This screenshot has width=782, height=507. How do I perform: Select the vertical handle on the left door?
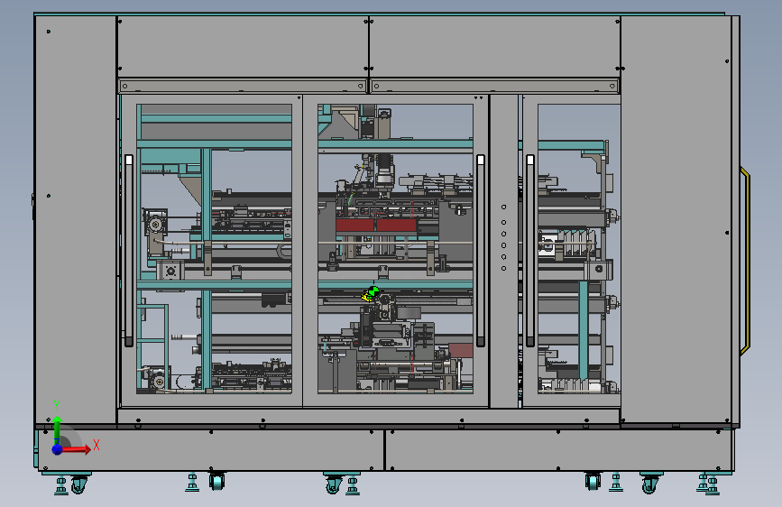pos(129,251)
